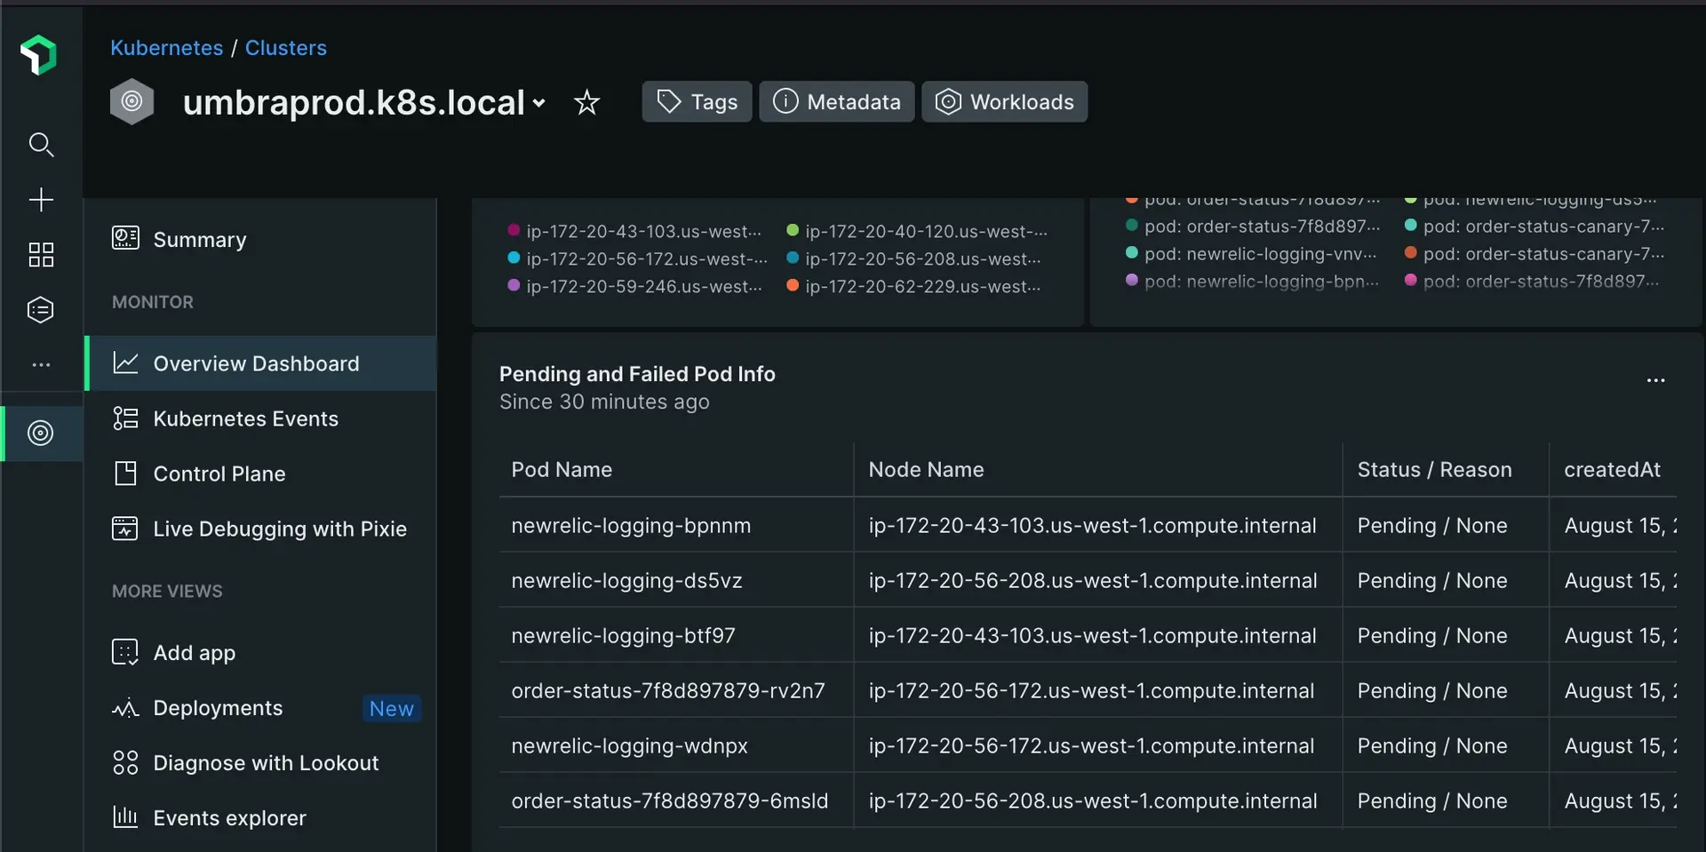This screenshot has width=1706, height=852.
Task: Open the Pending and Failed Pod widget menu
Action: coord(1655,380)
